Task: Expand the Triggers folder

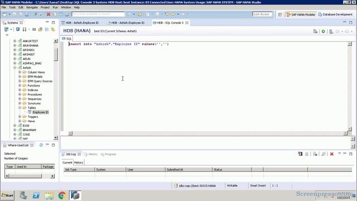Action: pyautogui.click(x=20, y=117)
